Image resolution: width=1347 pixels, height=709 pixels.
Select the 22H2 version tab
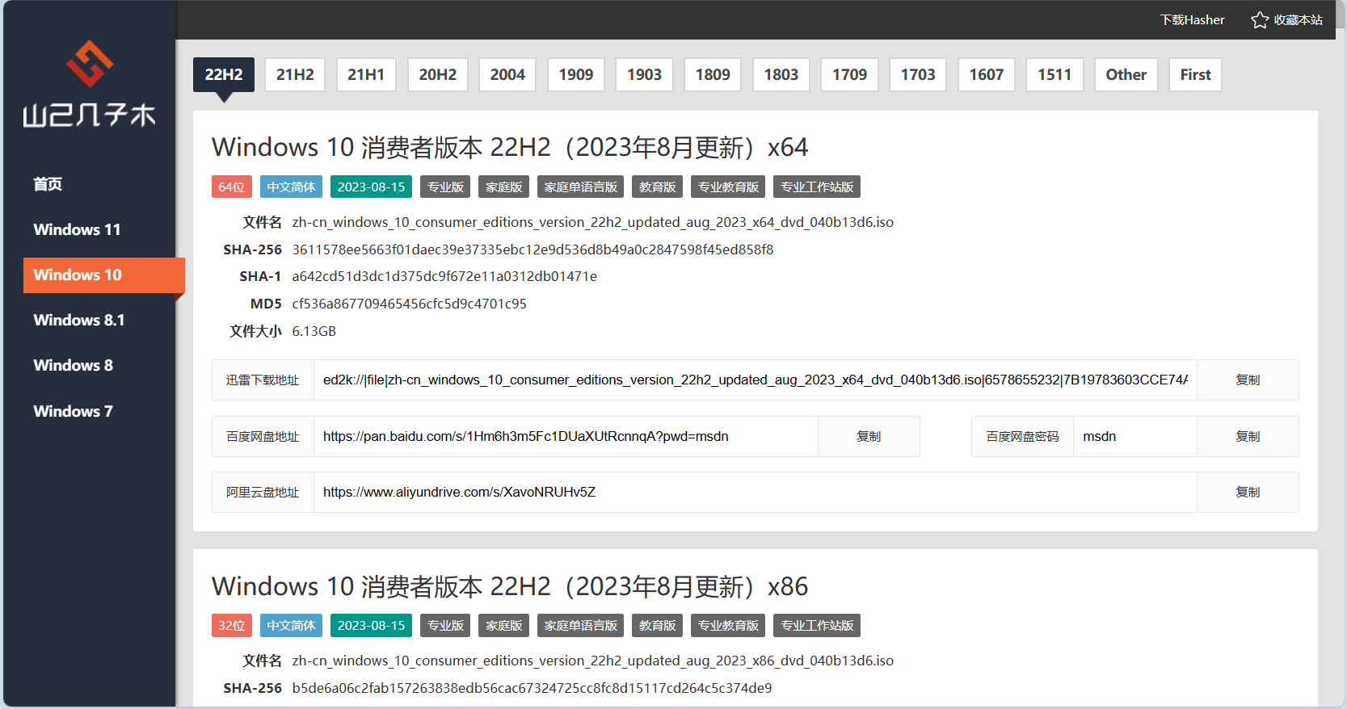click(224, 74)
